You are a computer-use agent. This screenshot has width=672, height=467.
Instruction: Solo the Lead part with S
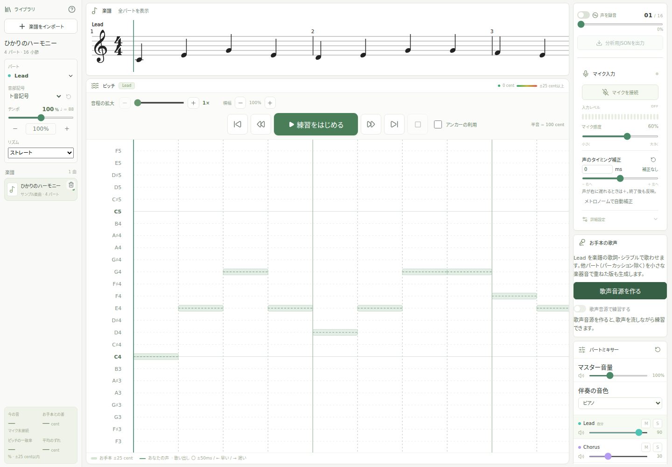click(x=658, y=423)
